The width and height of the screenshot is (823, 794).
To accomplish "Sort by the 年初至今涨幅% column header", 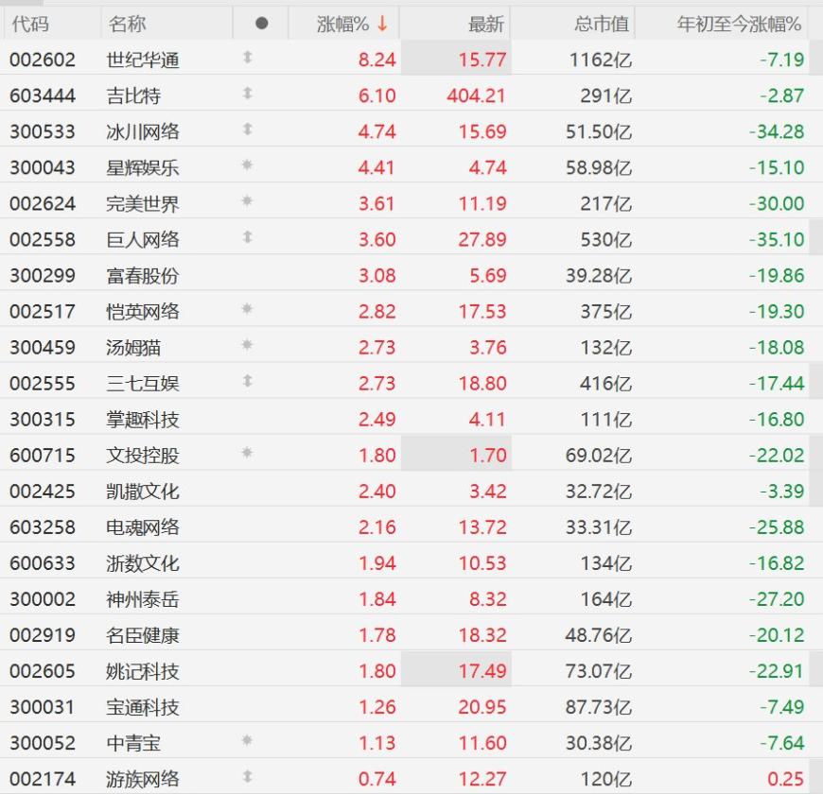I will coord(739,25).
